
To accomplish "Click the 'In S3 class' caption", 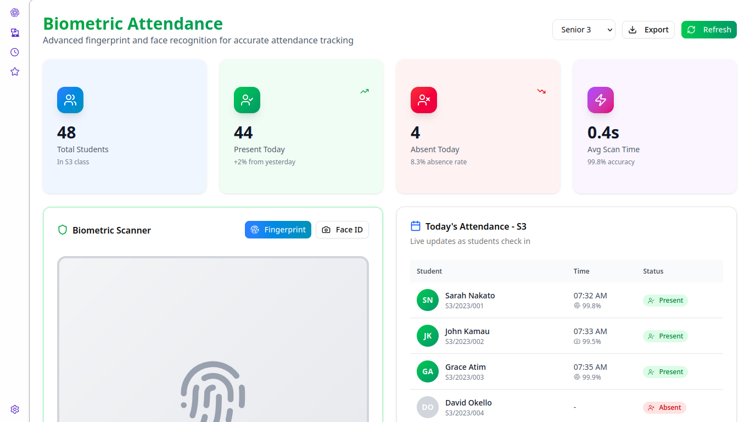I will point(73,162).
